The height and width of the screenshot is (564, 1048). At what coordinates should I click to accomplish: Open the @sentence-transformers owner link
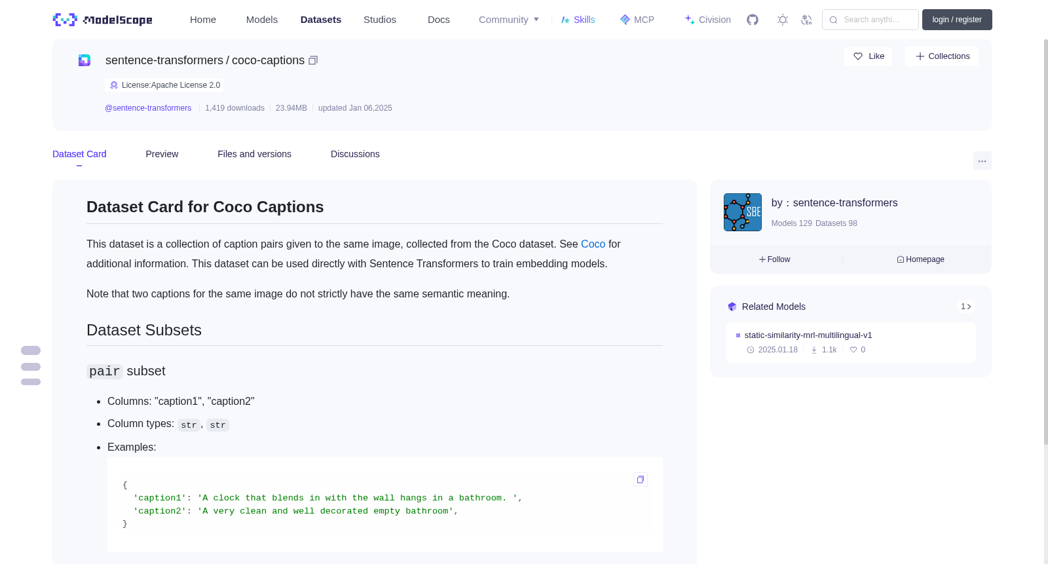tap(148, 108)
